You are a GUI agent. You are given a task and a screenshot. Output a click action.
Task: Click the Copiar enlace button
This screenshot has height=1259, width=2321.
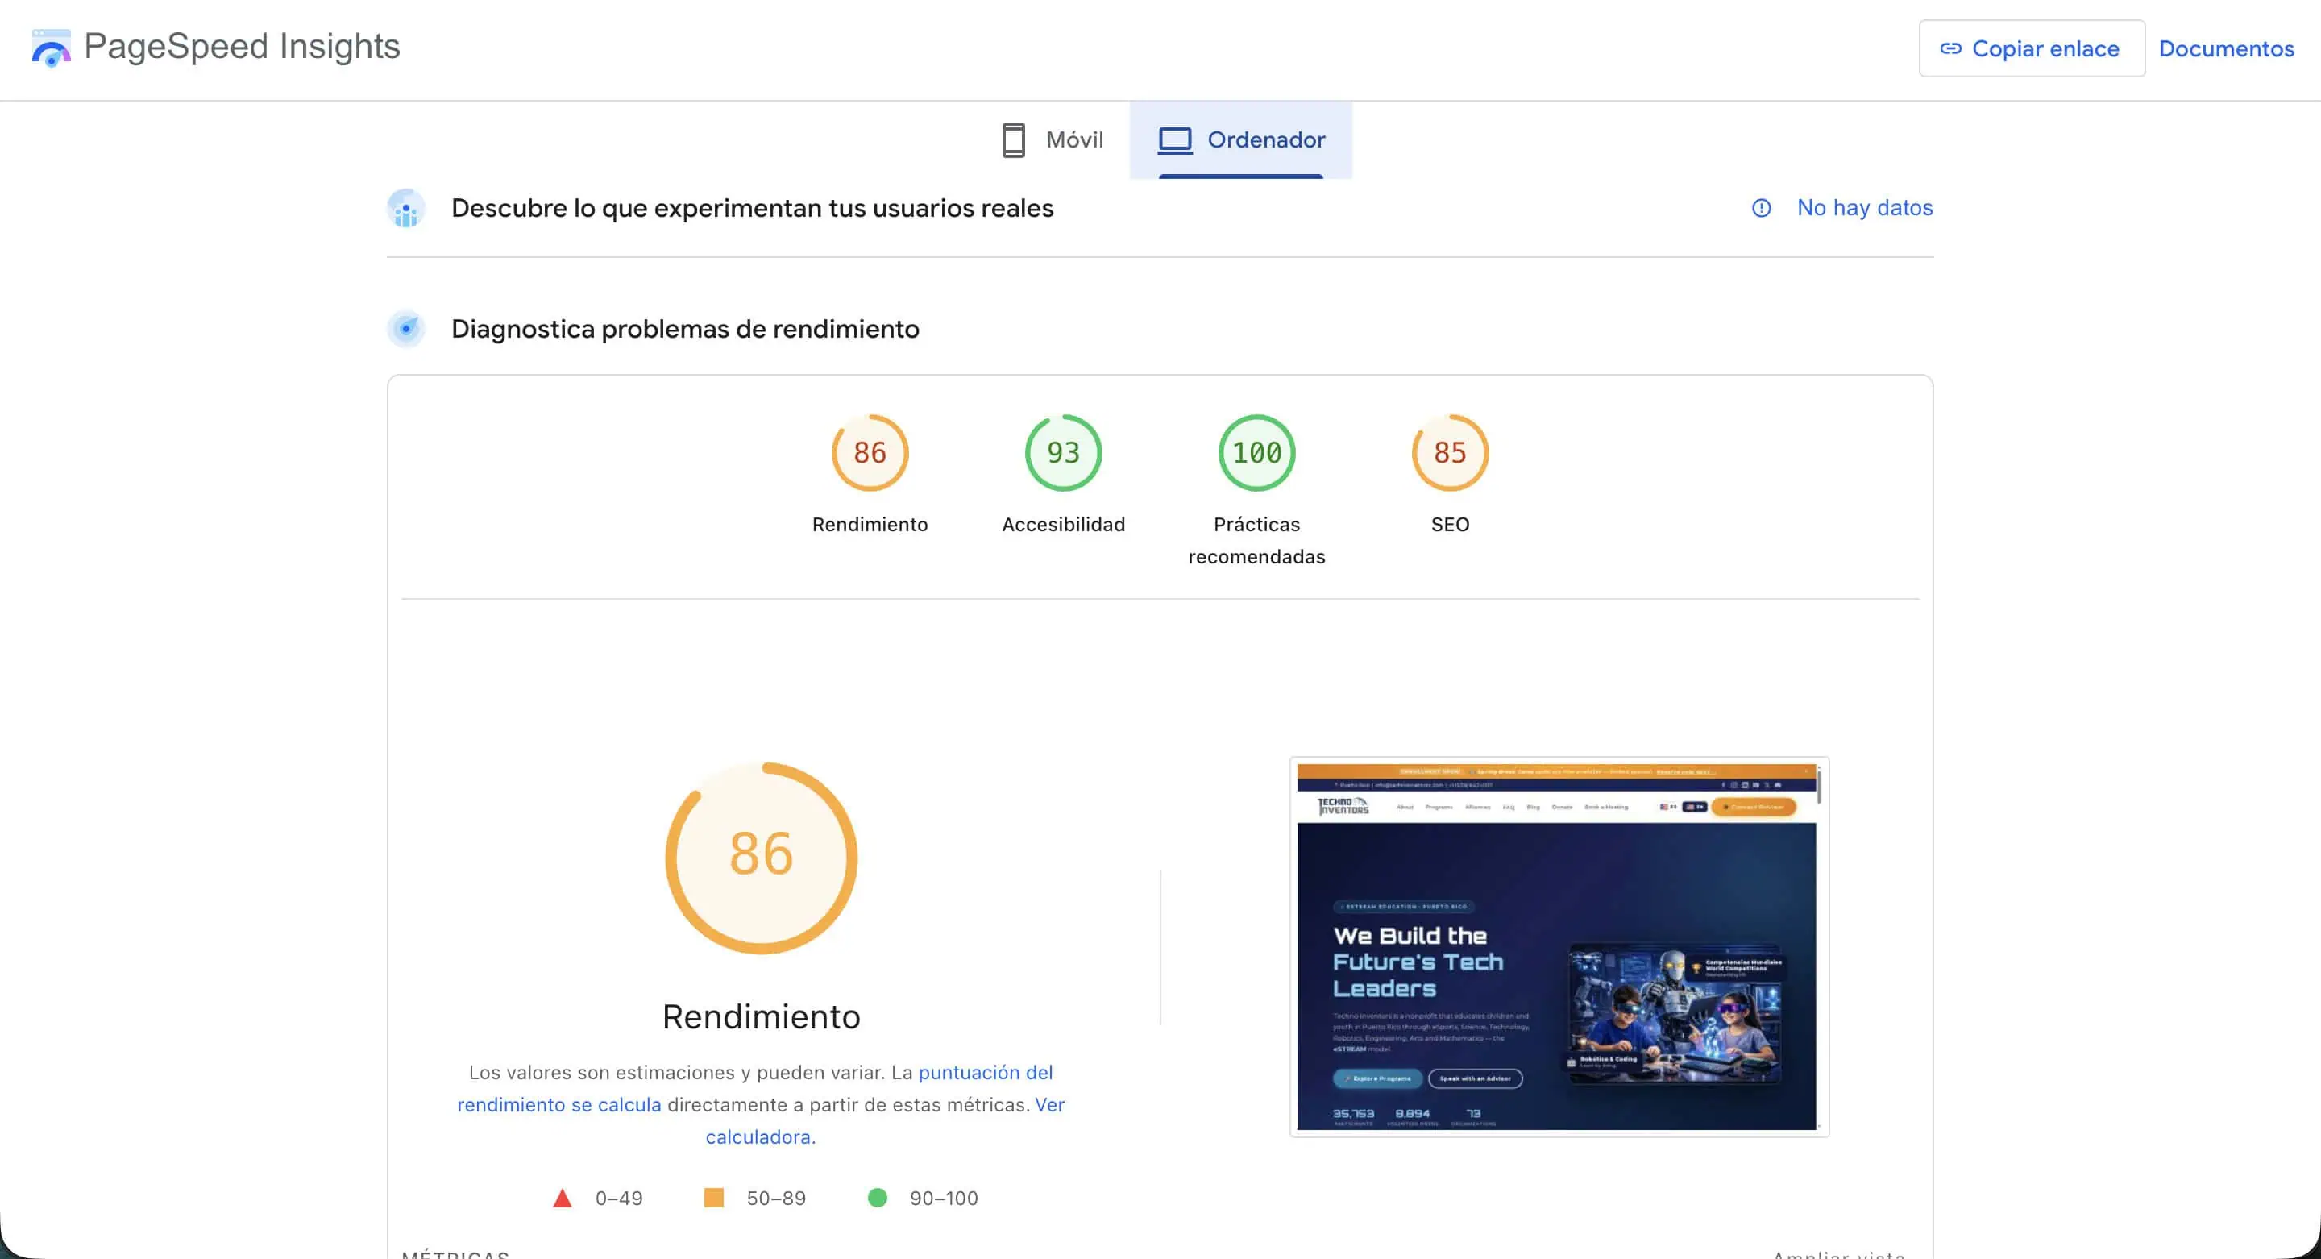click(x=2032, y=49)
